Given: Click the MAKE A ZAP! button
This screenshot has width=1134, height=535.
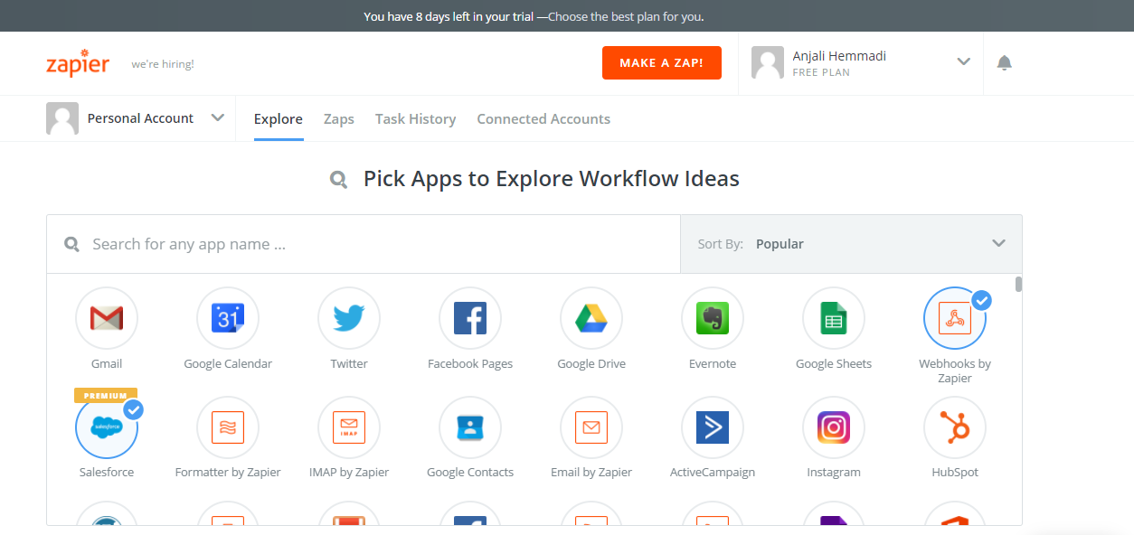Looking at the screenshot, I should point(662,63).
